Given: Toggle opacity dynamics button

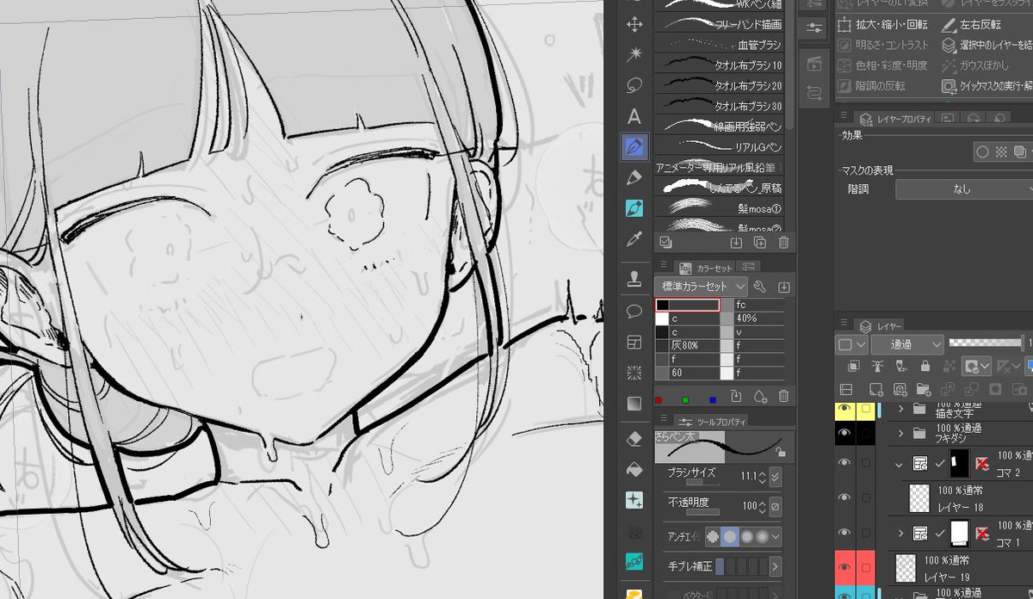Looking at the screenshot, I should (x=776, y=506).
